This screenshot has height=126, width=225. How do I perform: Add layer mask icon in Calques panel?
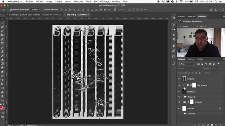204,125
